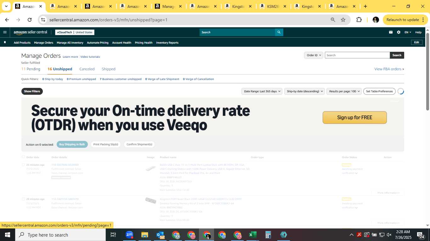Screen dimensions: 430x241
Task: Expand payment verification on second order
Action: pyautogui.click(x=356, y=208)
